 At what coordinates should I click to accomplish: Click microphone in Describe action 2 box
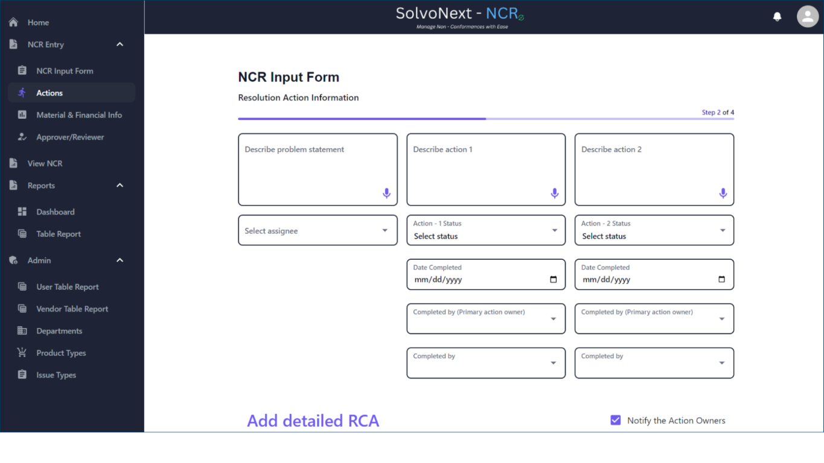tap(723, 194)
